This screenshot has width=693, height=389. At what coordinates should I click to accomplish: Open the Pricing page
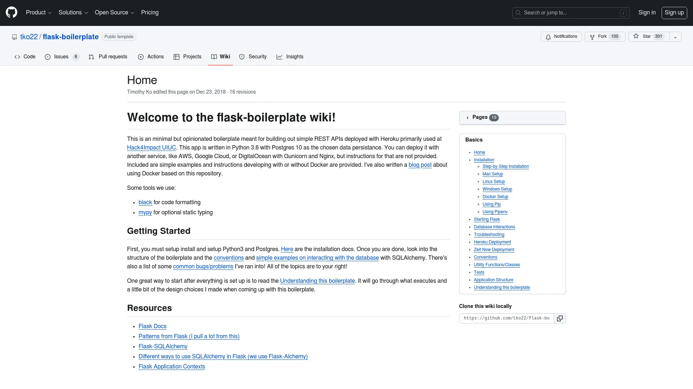[x=150, y=13]
